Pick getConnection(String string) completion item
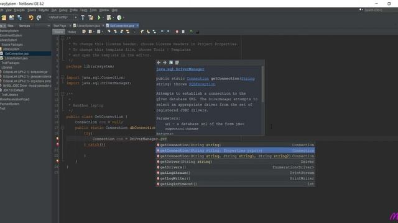Image resolution: width=398 pixels, height=223 pixels. click(235, 145)
